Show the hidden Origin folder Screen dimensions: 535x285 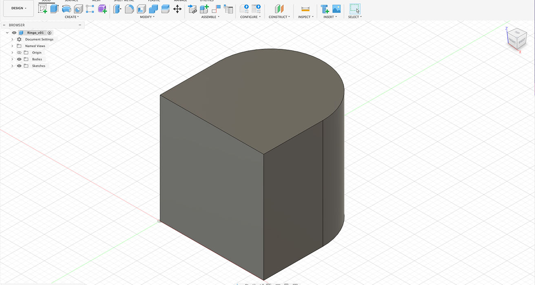19,53
